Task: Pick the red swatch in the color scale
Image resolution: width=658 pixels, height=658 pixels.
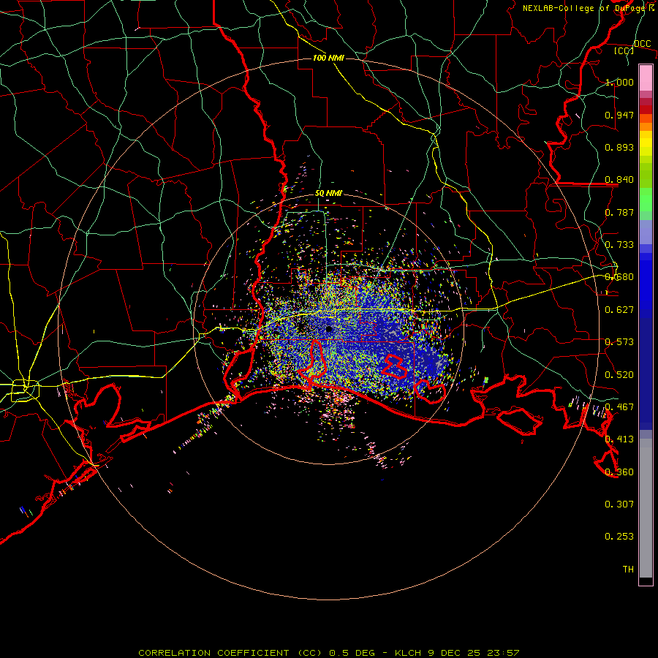Action: tap(646, 110)
